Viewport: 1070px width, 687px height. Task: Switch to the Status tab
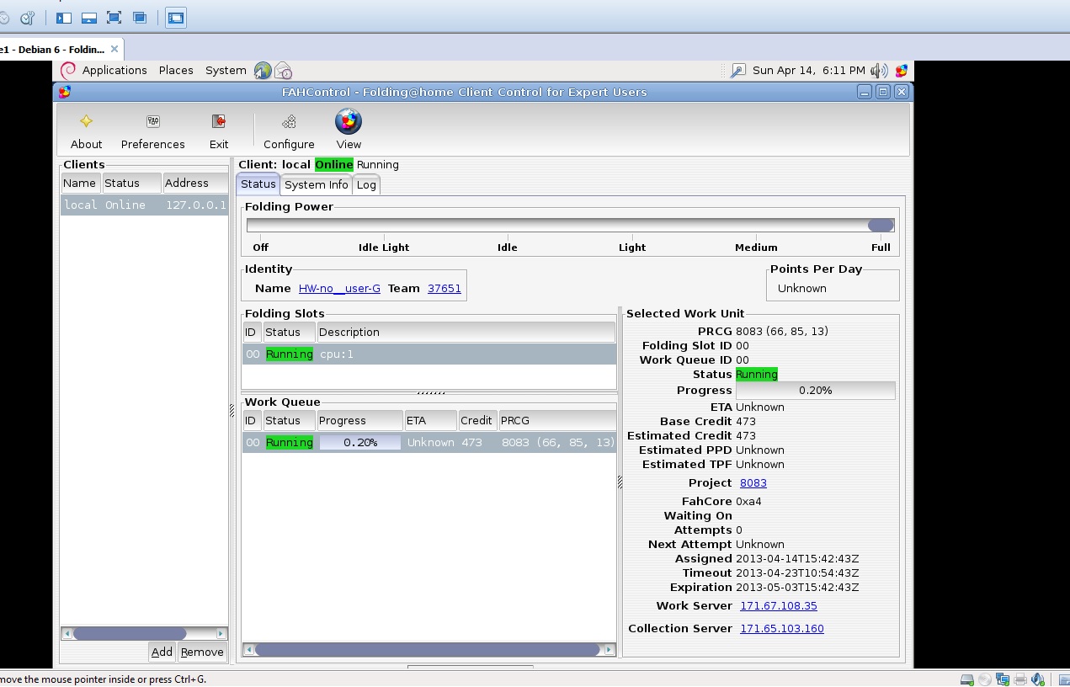click(x=258, y=184)
